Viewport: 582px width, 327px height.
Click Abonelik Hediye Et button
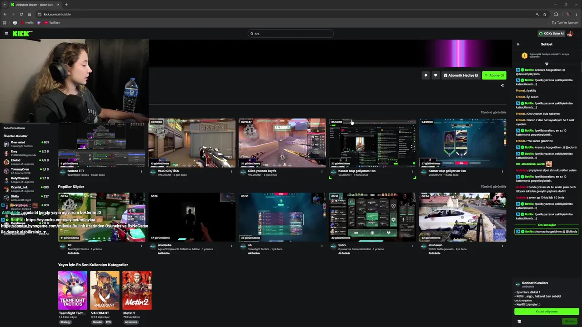461,75
